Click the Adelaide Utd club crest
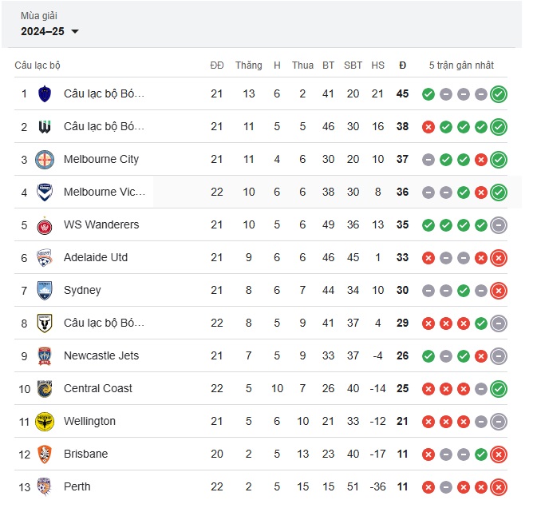533x512 pixels. [x=45, y=258]
